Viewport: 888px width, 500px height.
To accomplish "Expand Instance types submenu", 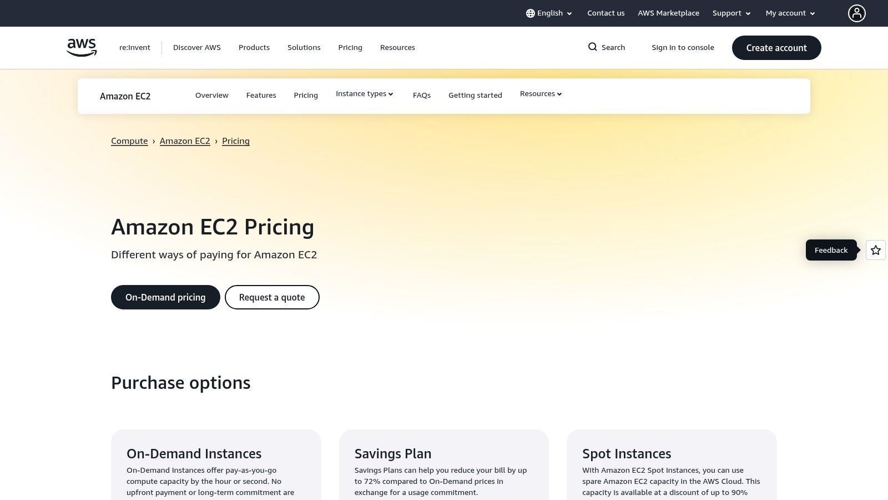I will 365,94.
